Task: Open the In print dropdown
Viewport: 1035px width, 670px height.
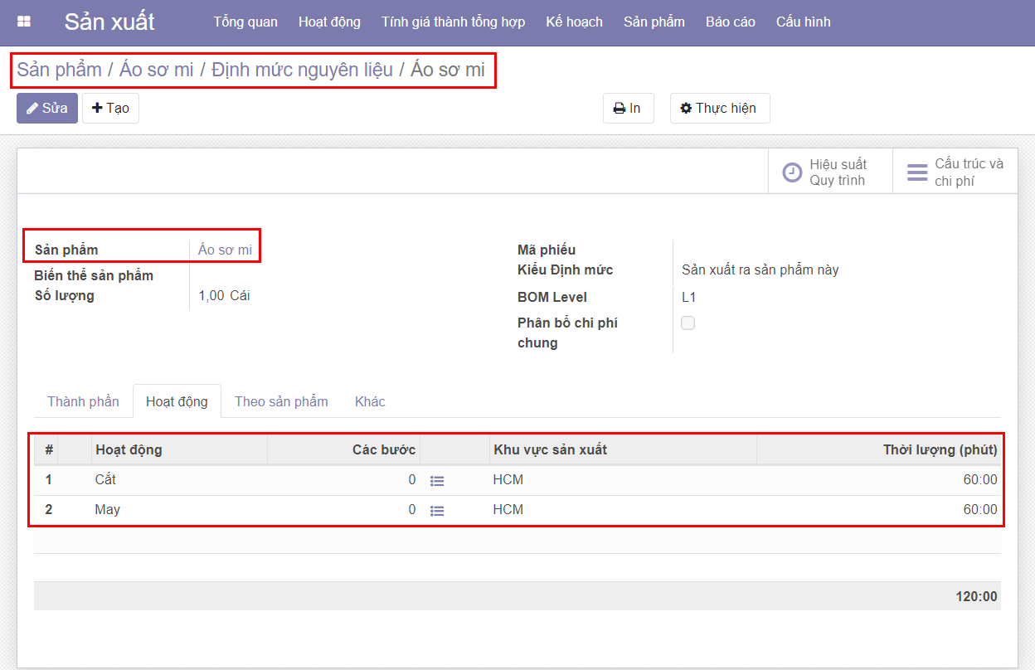Action: click(628, 109)
